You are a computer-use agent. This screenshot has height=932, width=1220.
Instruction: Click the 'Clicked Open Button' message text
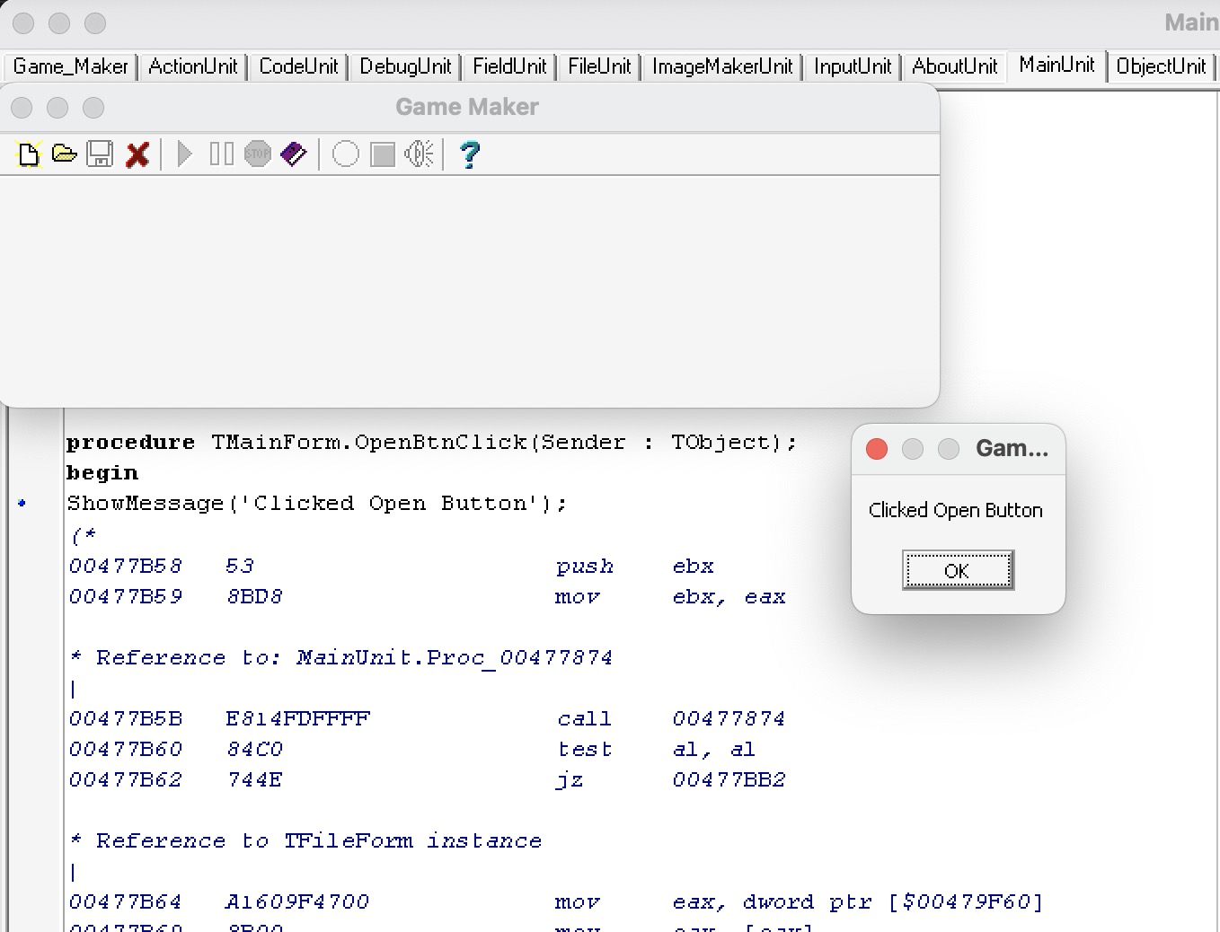point(956,511)
